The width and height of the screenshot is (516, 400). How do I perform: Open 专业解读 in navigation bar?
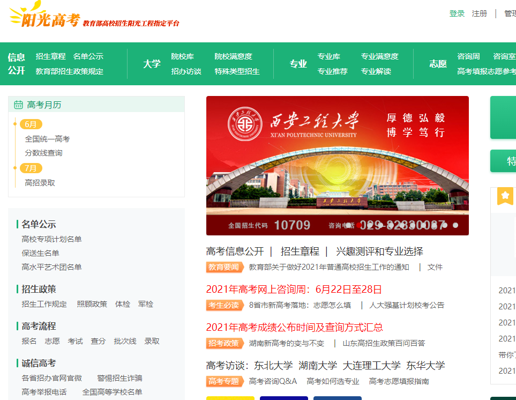[x=376, y=71]
